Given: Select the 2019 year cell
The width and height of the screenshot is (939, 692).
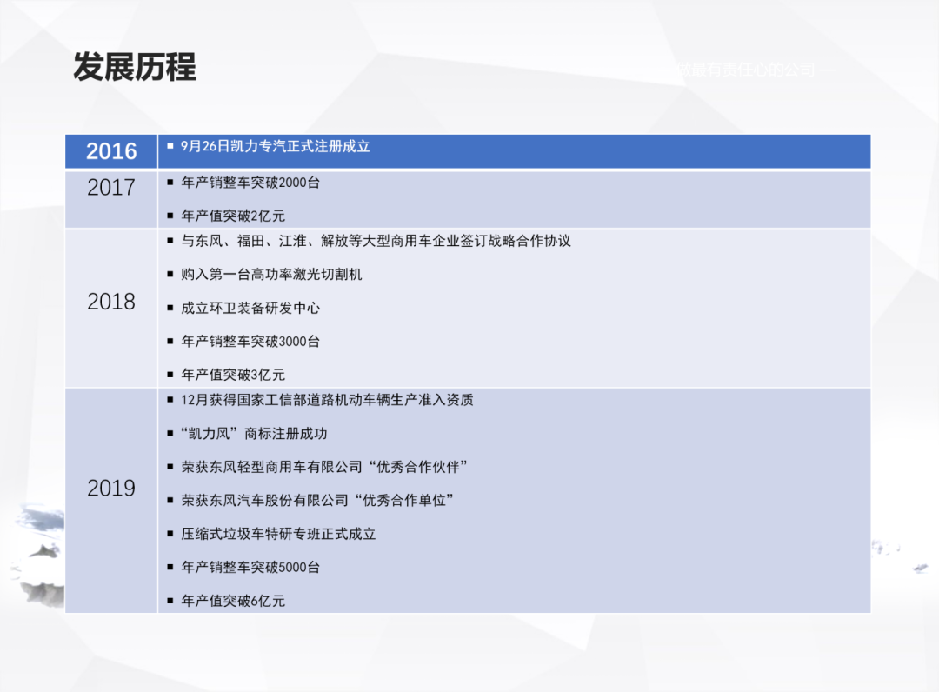Looking at the screenshot, I should (111, 489).
